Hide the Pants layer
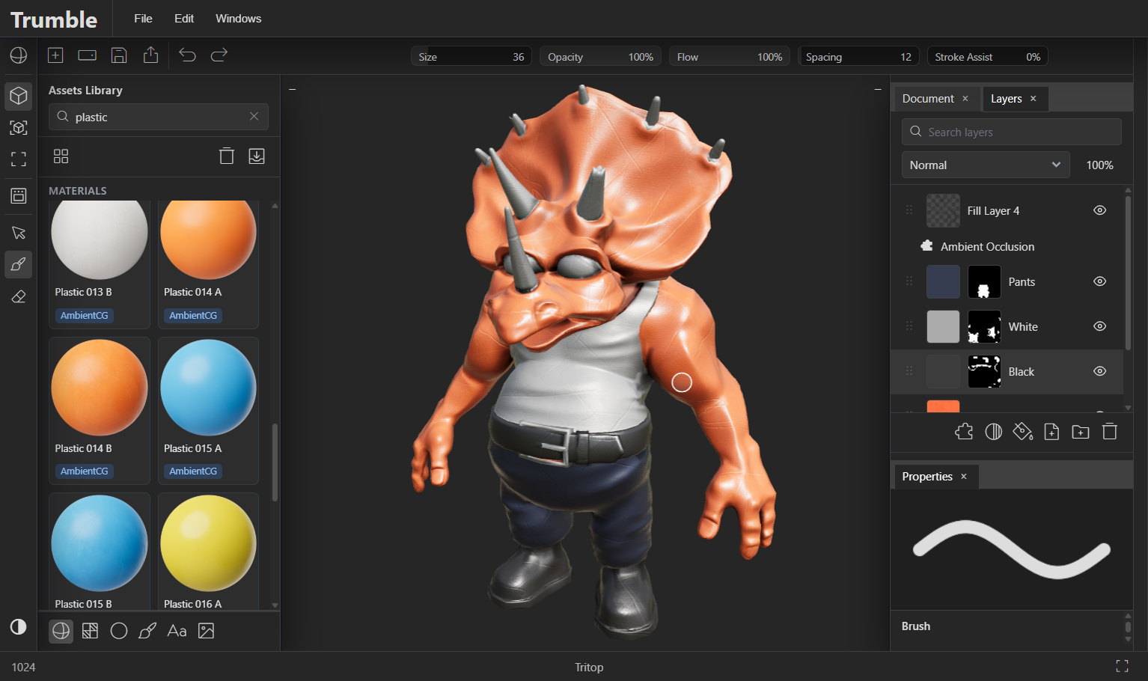Image resolution: width=1148 pixels, height=681 pixels. point(1099,281)
